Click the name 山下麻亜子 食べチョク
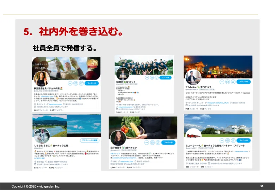The width and height of the screenshot is (275, 190). 124,148
